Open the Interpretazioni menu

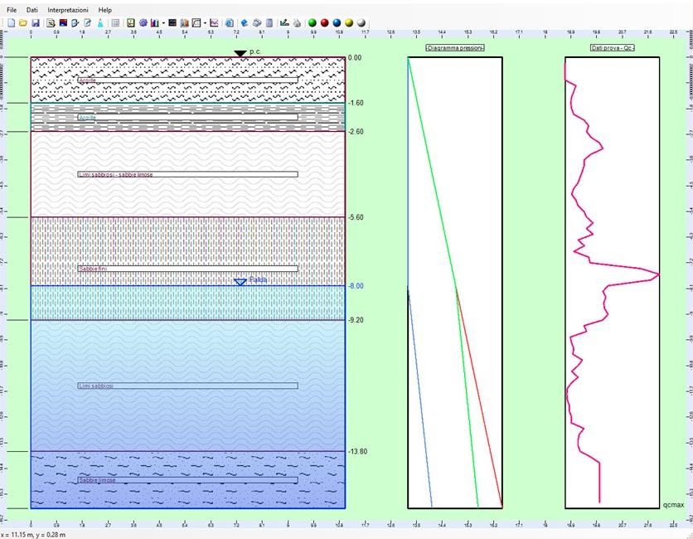point(68,10)
